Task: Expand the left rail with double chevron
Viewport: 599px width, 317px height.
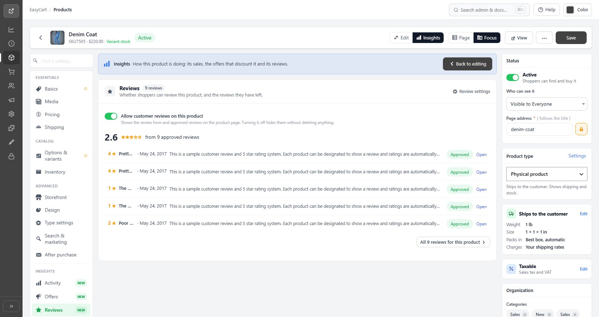Action: [x=11, y=306]
